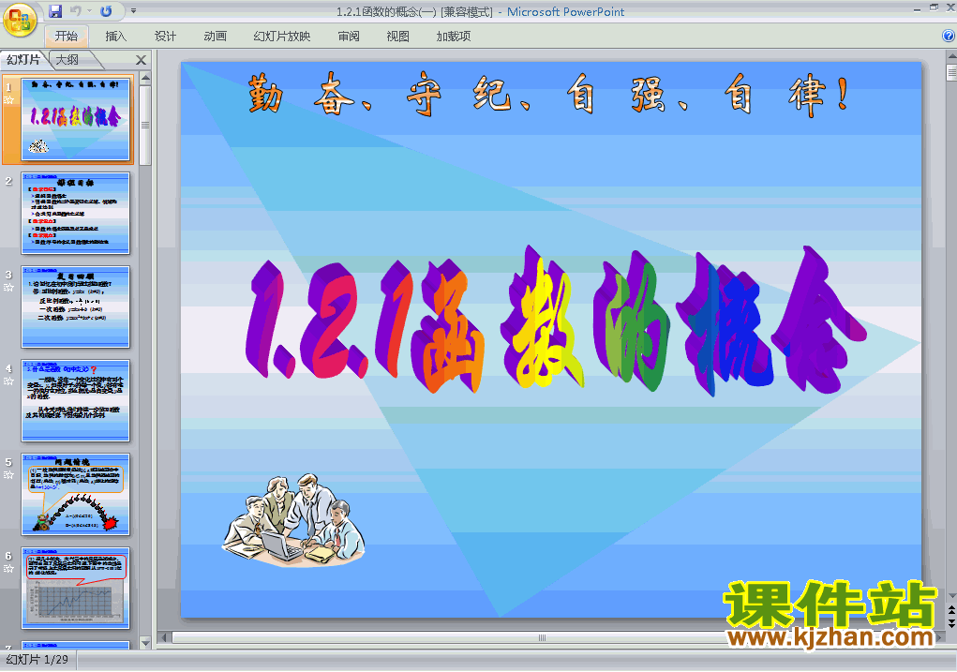Select the businessmen clip art image
Screen dimensions: 957x672
pyautogui.click(x=293, y=519)
